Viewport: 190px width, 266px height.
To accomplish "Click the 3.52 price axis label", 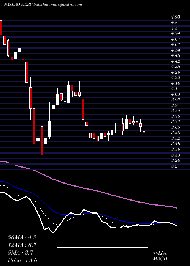I will click(176, 138).
